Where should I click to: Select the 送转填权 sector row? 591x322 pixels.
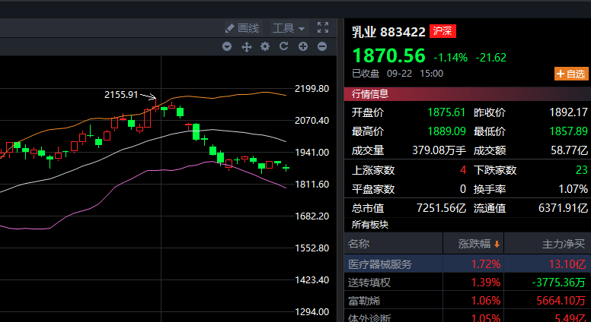point(468,283)
